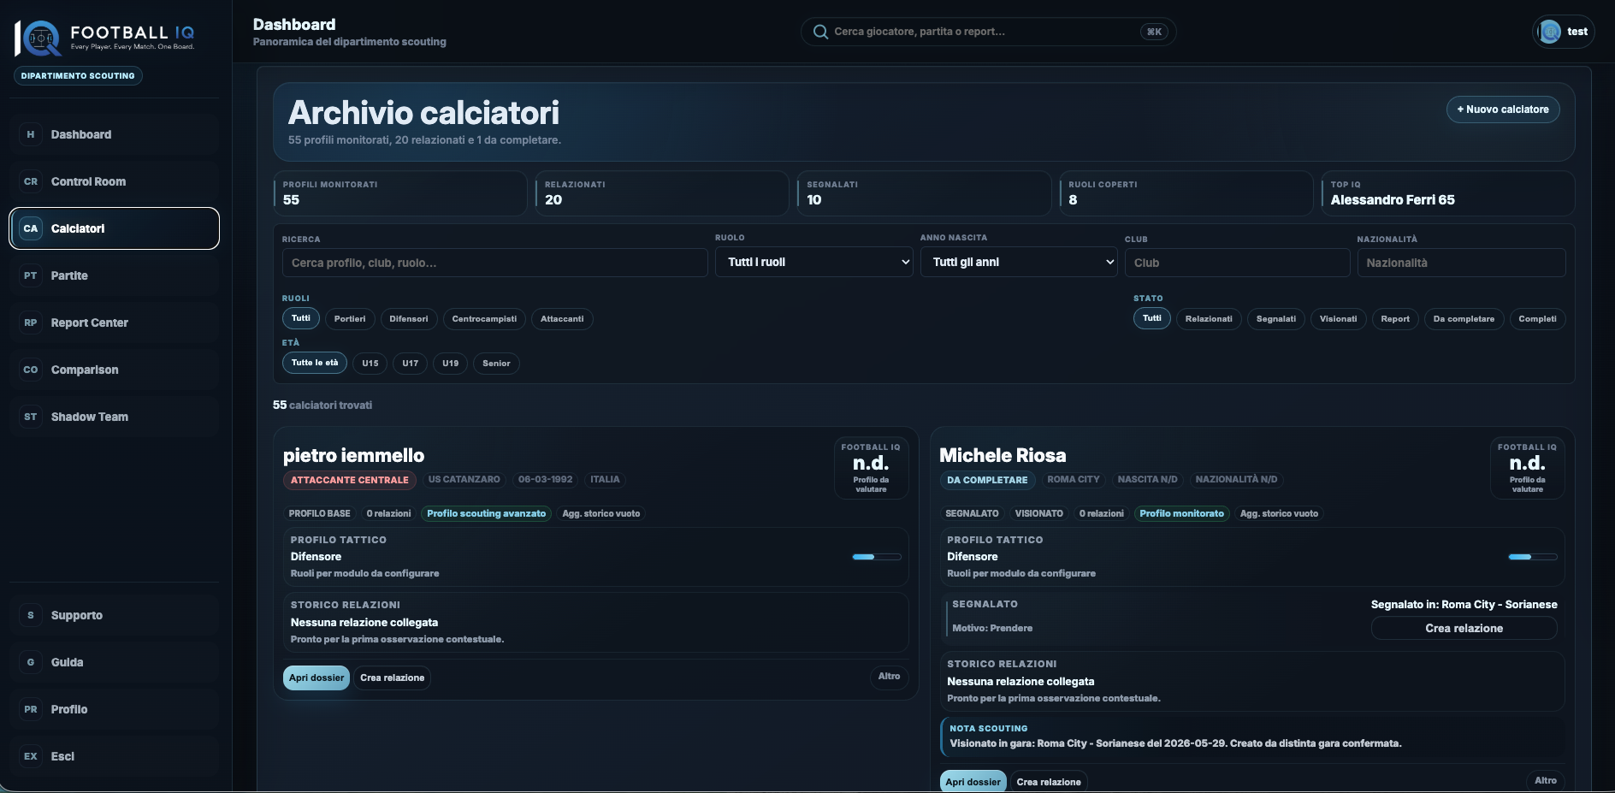This screenshot has width=1615, height=793.
Task: Click the H icon beside Dashboard
Action: (31, 134)
